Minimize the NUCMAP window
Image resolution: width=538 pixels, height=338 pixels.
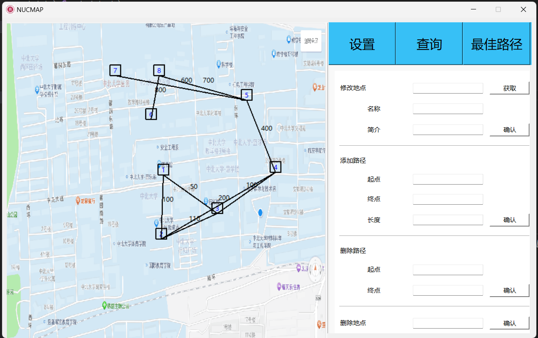pyautogui.click(x=473, y=9)
